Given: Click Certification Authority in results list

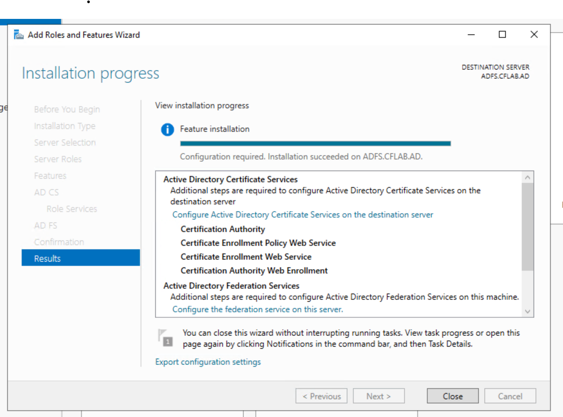Looking at the screenshot, I should [223, 229].
